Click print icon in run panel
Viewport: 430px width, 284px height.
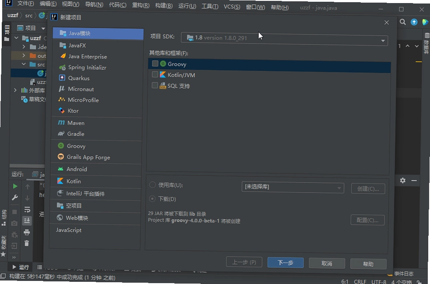pyautogui.click(x=27, y=232)
